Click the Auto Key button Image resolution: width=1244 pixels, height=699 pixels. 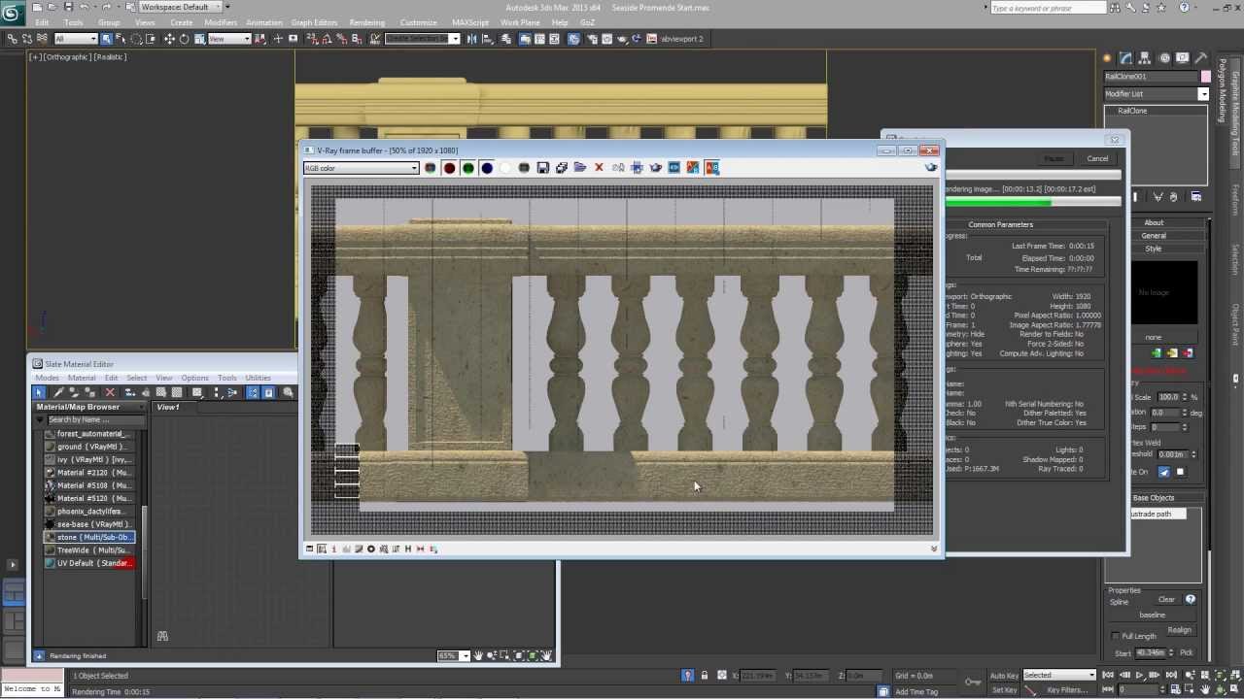click(1004, 675)
